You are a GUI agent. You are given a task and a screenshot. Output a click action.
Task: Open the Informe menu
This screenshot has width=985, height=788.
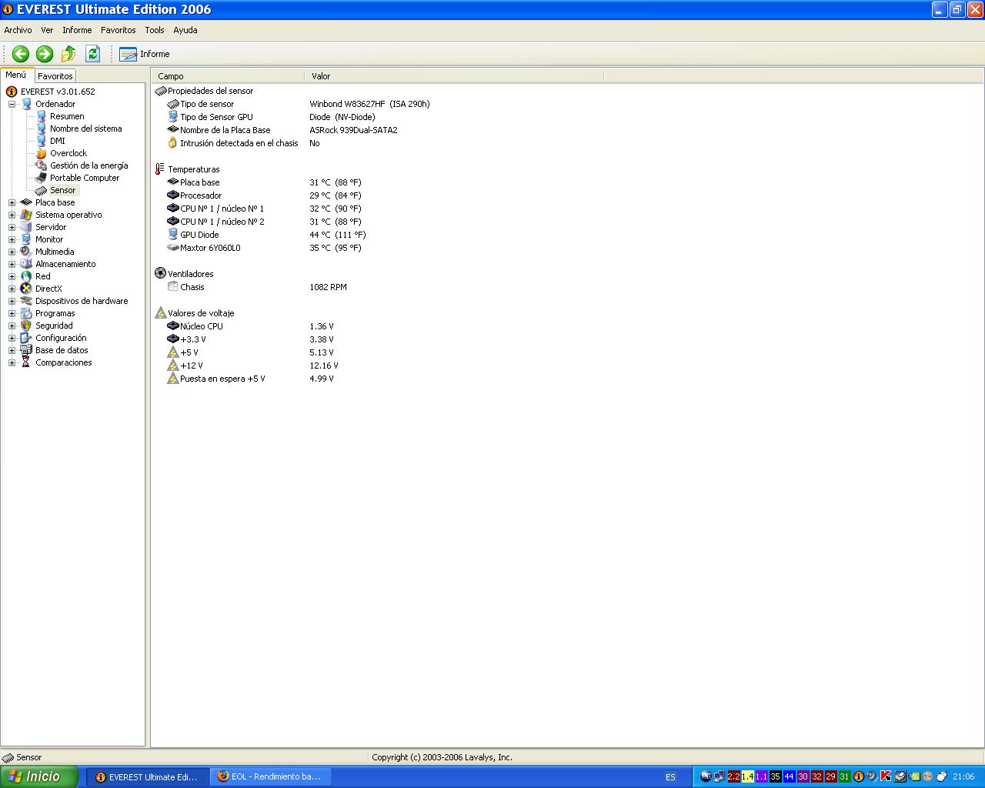(x=77, y=30)
